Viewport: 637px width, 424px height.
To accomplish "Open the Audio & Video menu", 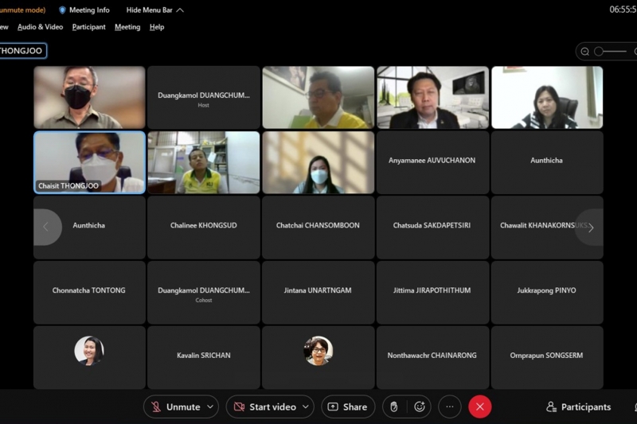I will (x=40, y=27).
